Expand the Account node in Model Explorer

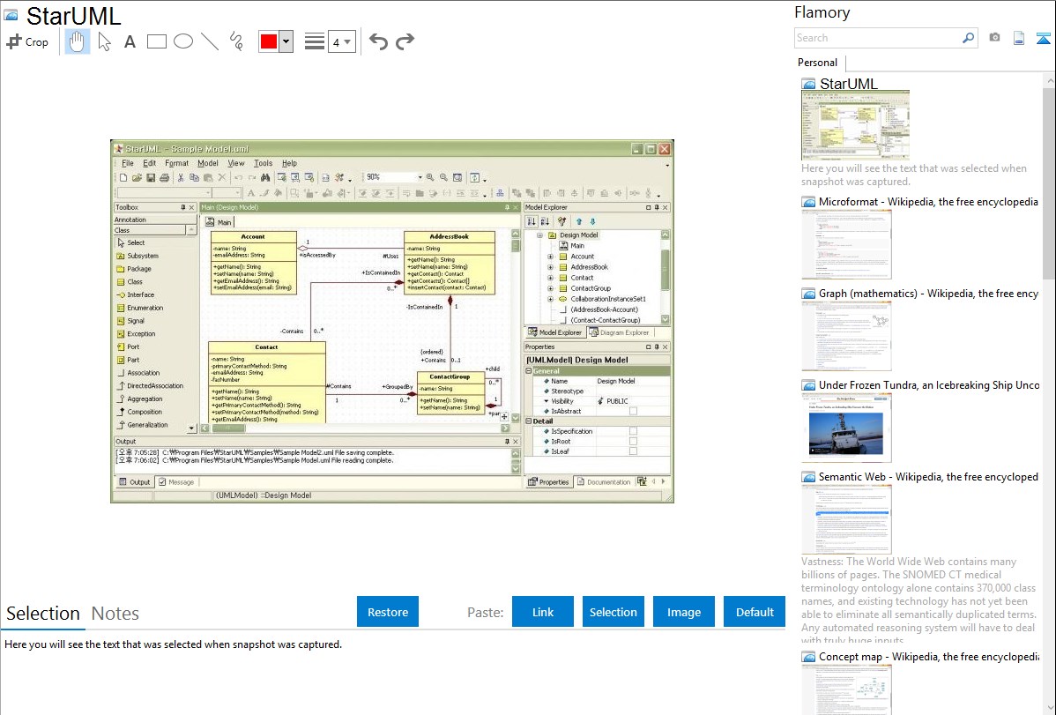(x=550, y=257)
